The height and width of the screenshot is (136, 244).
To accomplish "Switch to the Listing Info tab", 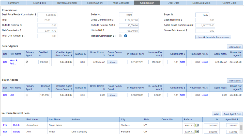I will pos(40,3).
